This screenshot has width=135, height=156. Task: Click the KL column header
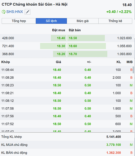(x=119, y=62)
